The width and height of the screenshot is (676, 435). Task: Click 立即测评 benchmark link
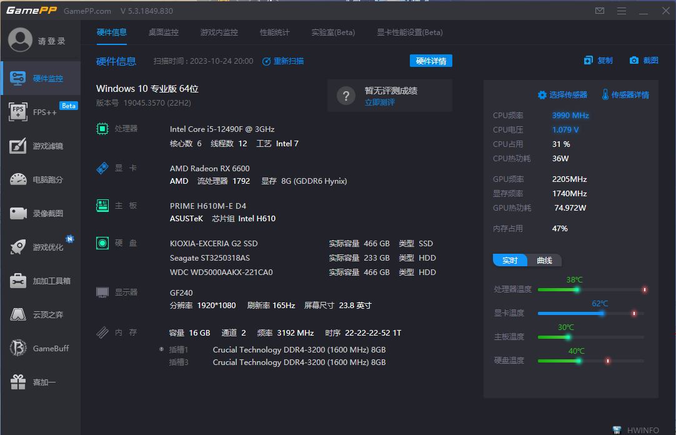pos(380,102)
